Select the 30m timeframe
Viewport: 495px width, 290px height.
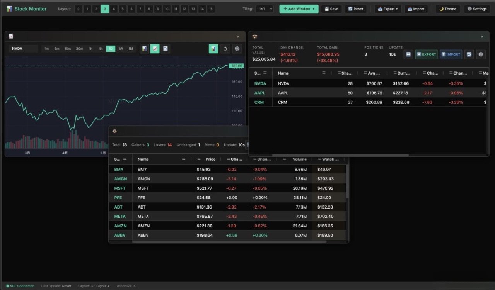[x=79, y=49]
